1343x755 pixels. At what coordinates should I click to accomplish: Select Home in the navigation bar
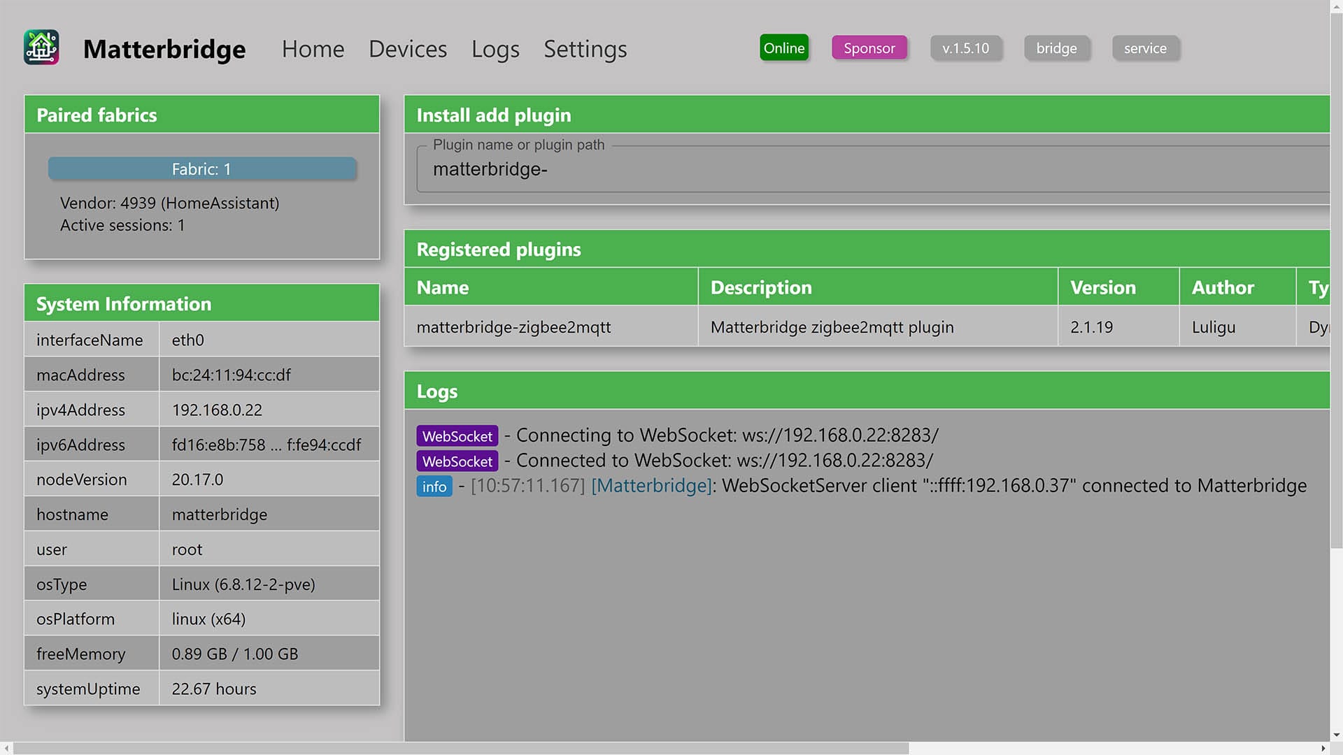point(313,49)
